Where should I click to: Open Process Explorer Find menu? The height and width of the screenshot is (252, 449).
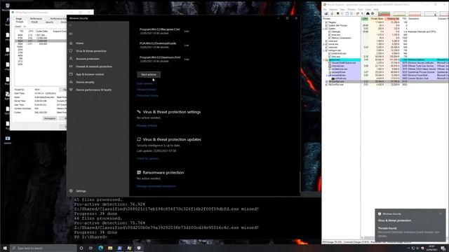point(360,9)
